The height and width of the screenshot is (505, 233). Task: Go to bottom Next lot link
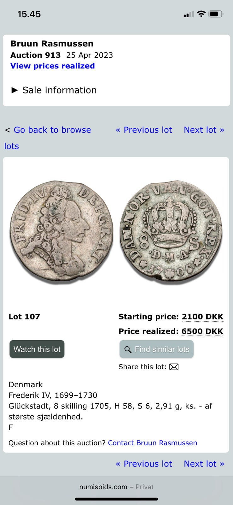[204, 464]
